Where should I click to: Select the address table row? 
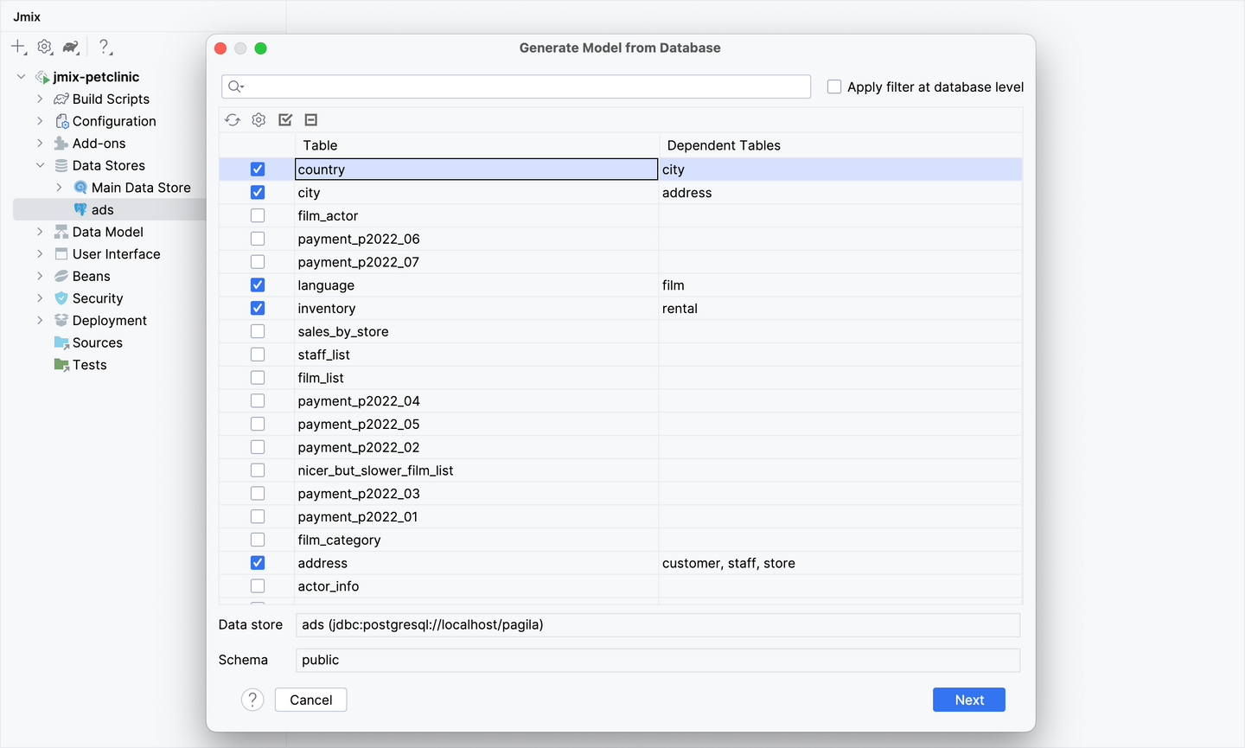point(621,563)
